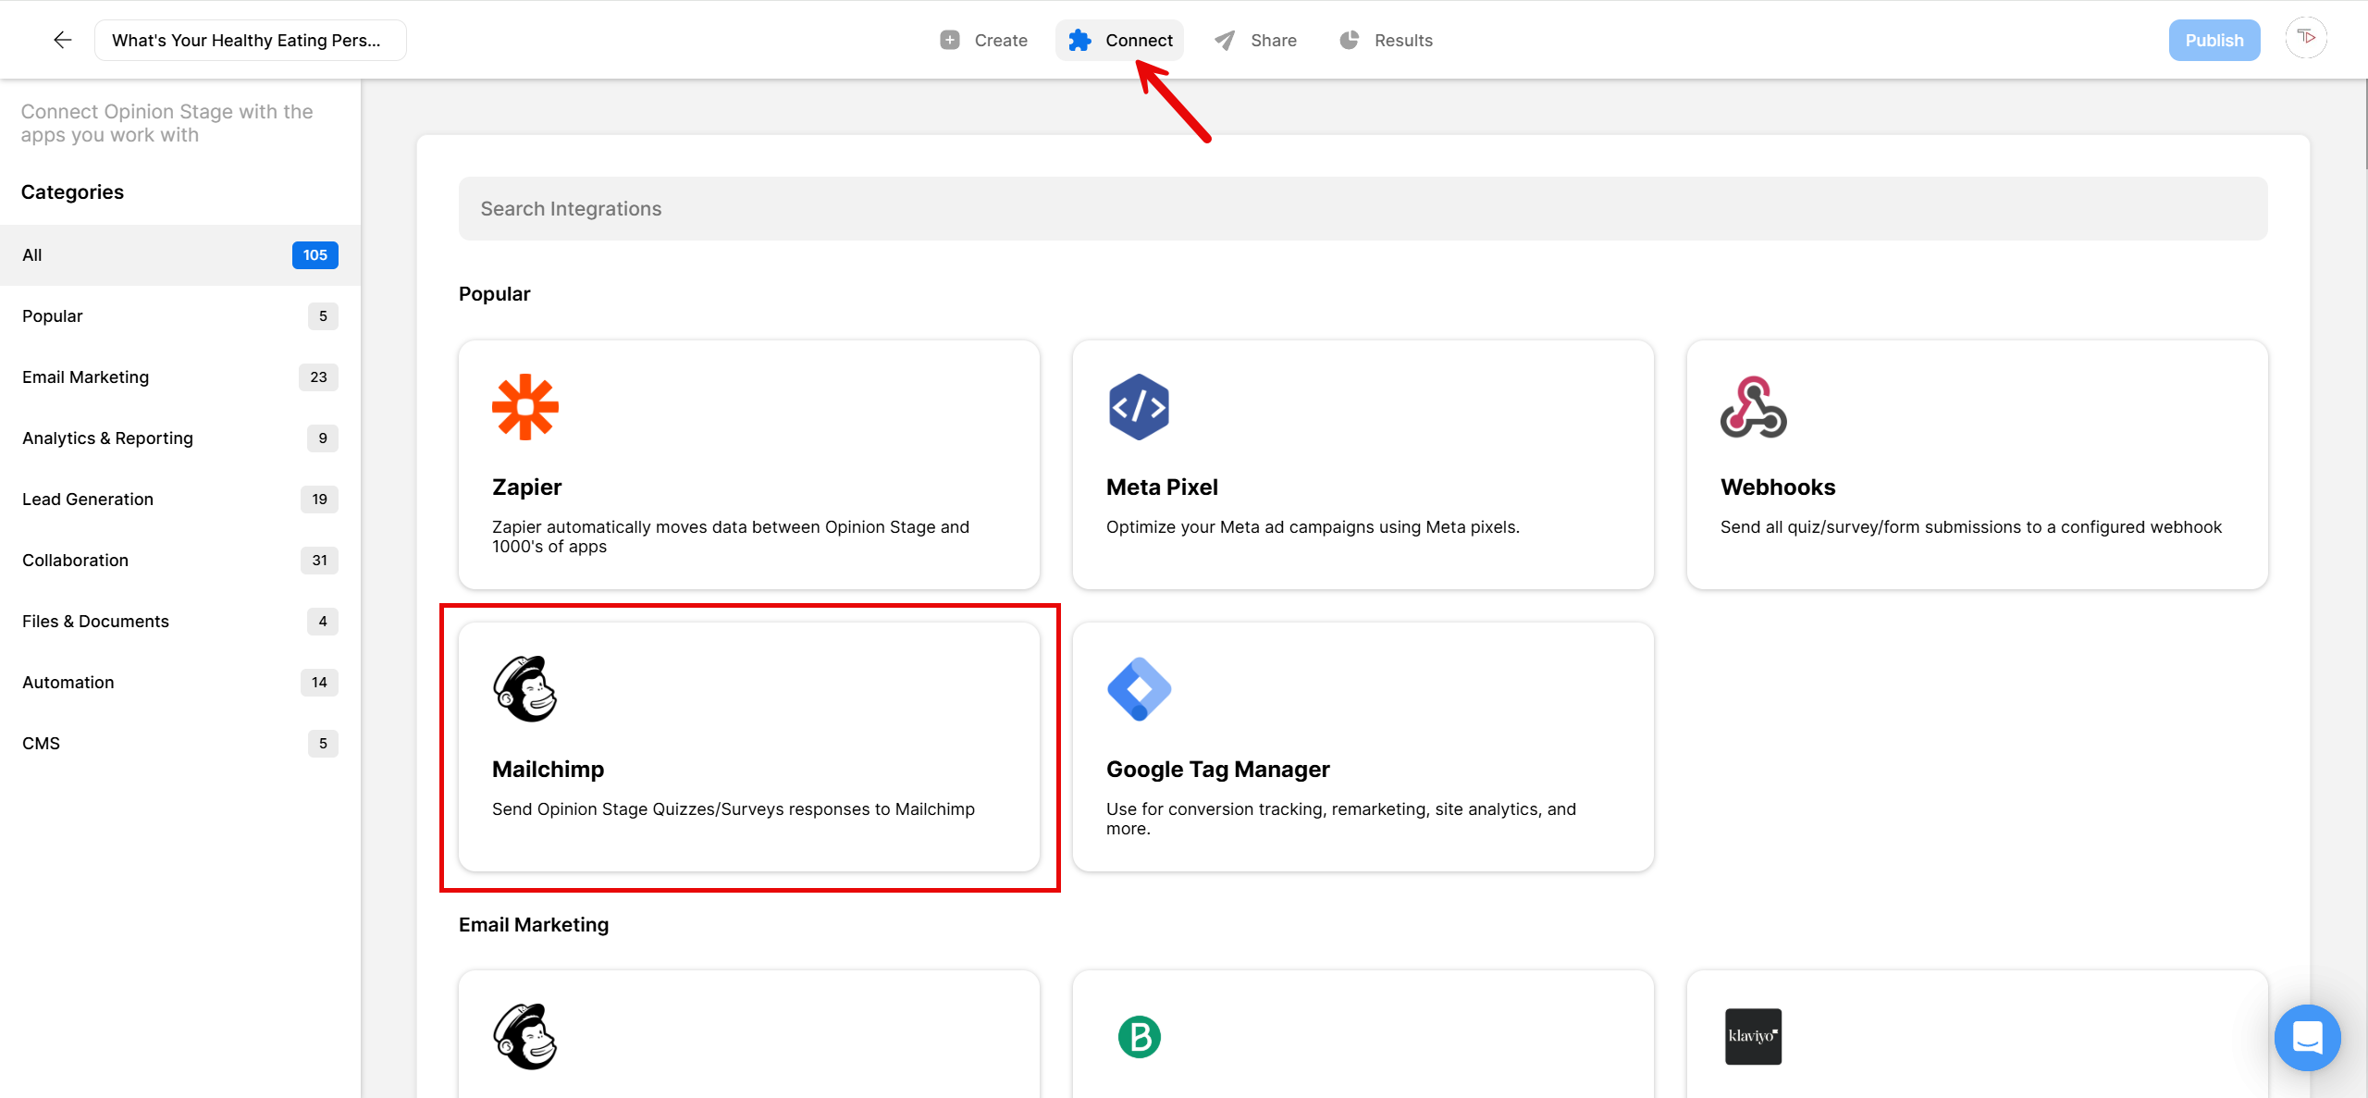Select the Automation category filter
The height and width of the screenshot is (1098, 2368).
68,682
